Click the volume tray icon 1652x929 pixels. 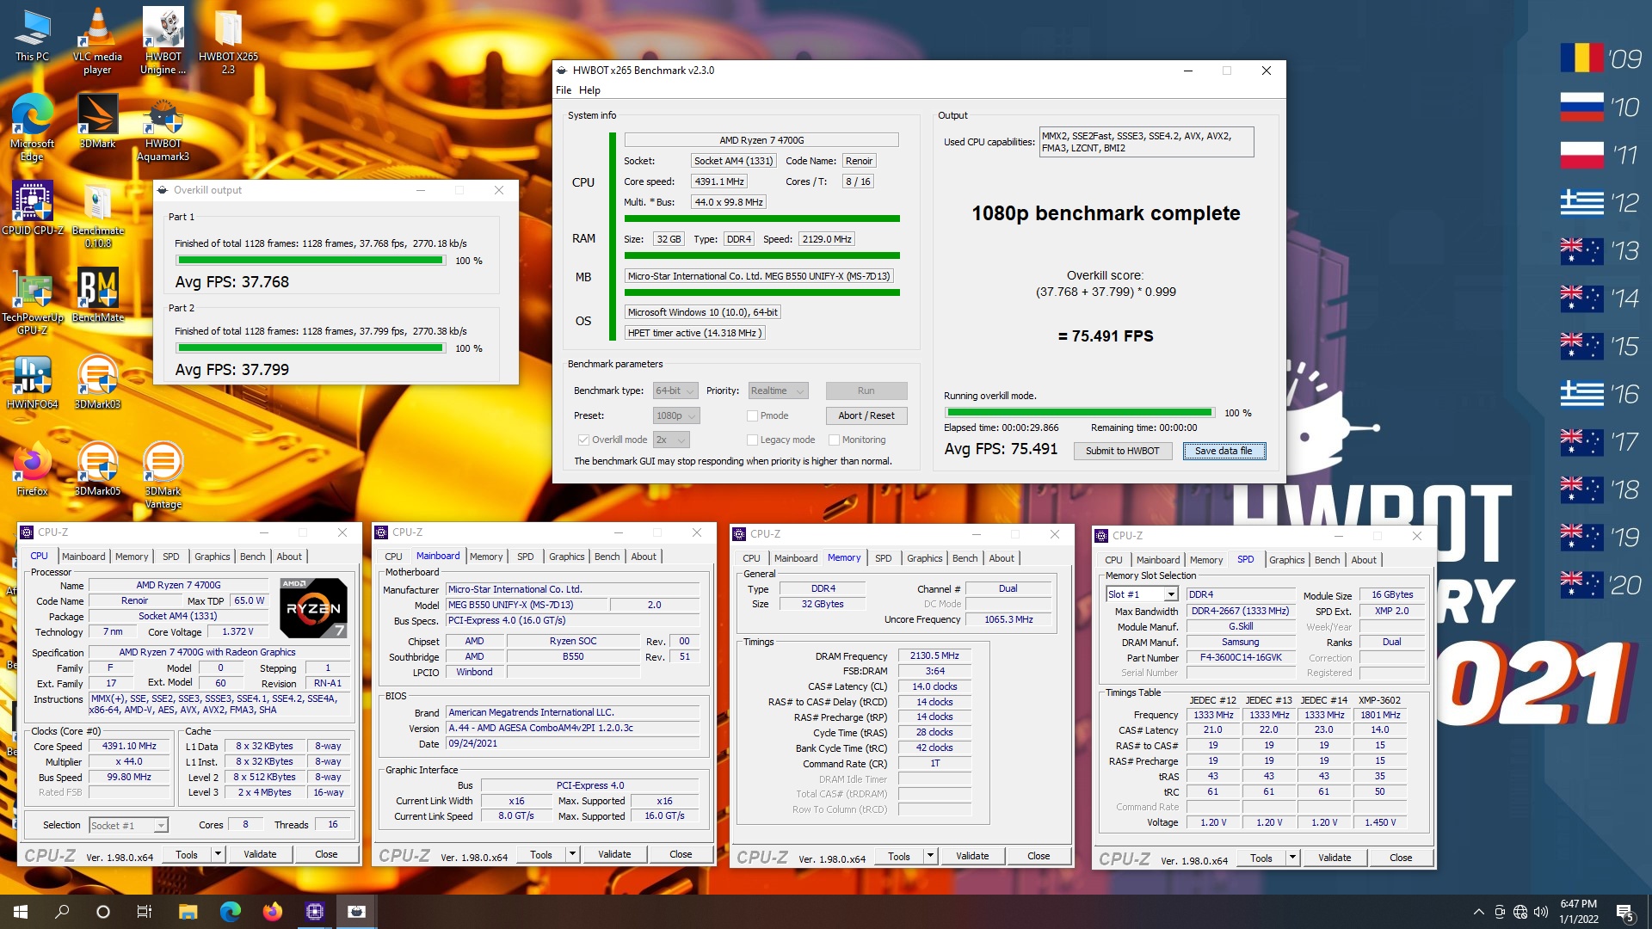pos(1540,912)
